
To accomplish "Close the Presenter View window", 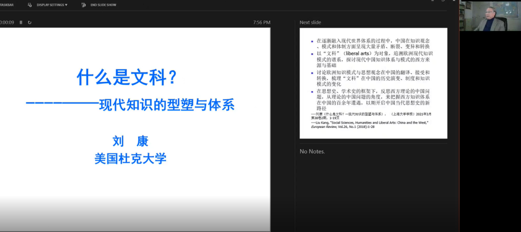I will tap(454, 2).
